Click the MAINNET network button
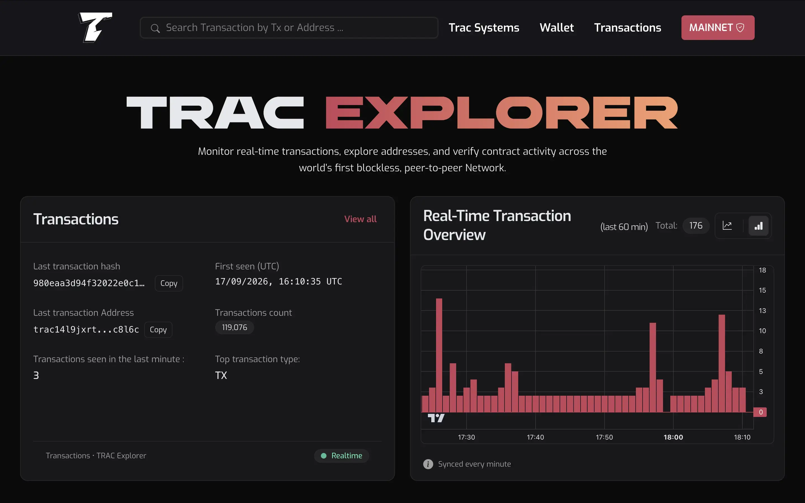805x503 pixels. click(x=718, y=28)
